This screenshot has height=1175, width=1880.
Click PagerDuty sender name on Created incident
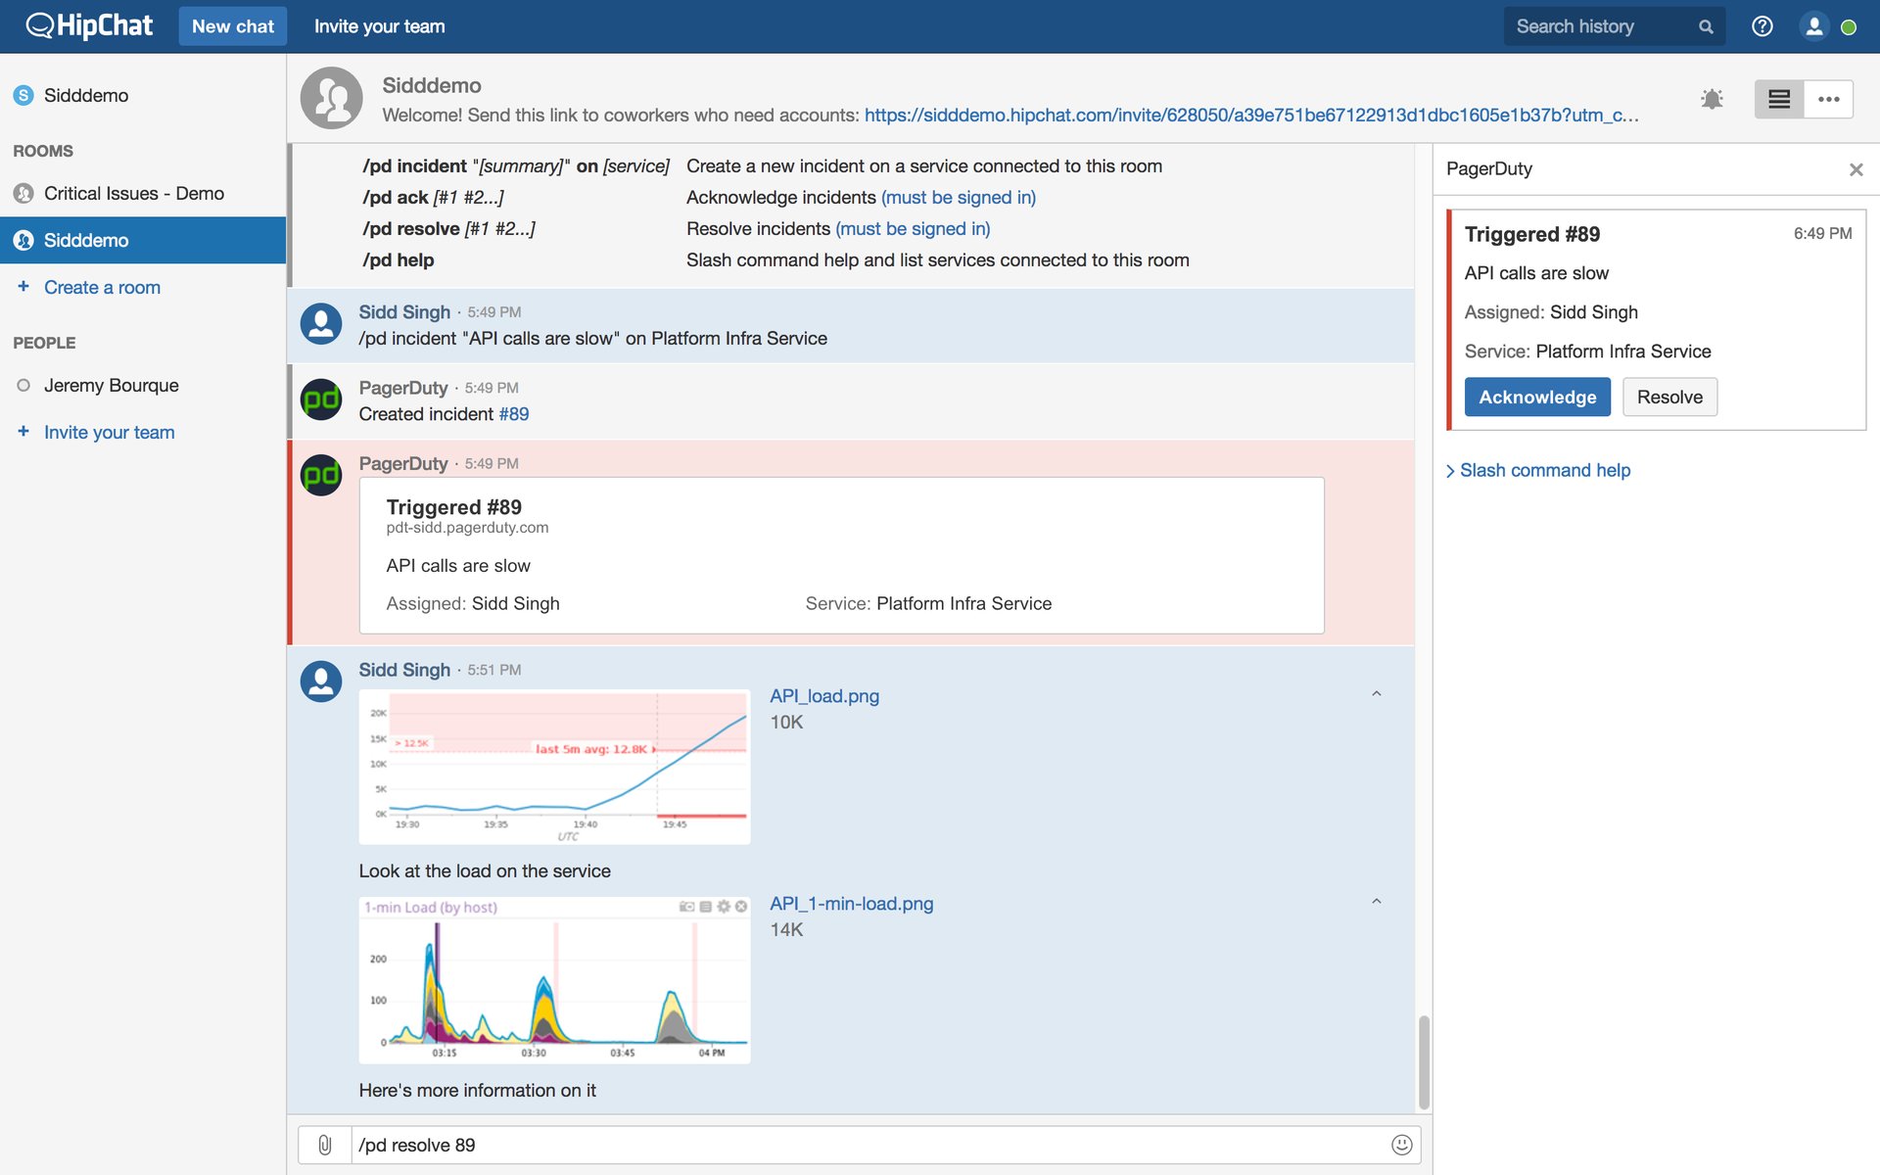pyautogui.click(x=403, y=388)
